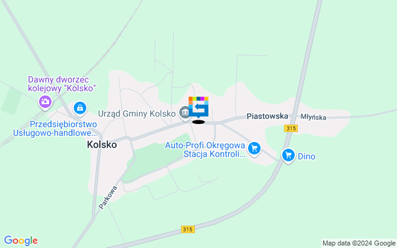Open the Auto-Profi Okręgowa Stacja Kontroli label
397x248 pixels.
point(205,149)
